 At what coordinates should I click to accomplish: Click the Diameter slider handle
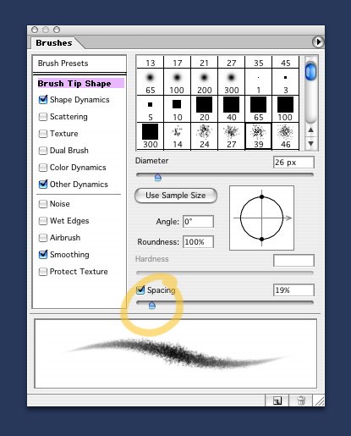click(x=158, y=177)
